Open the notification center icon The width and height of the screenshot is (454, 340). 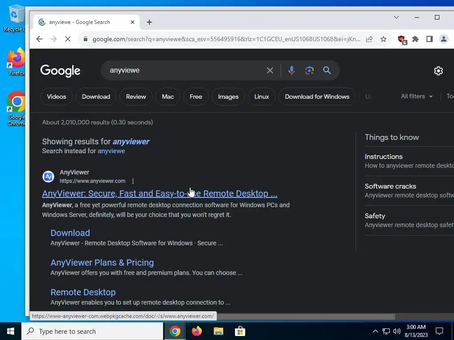pos(439,331)
